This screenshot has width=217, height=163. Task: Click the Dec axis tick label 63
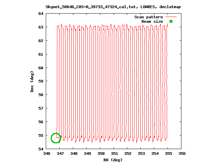pyautogui.click(x=41, y=27)
